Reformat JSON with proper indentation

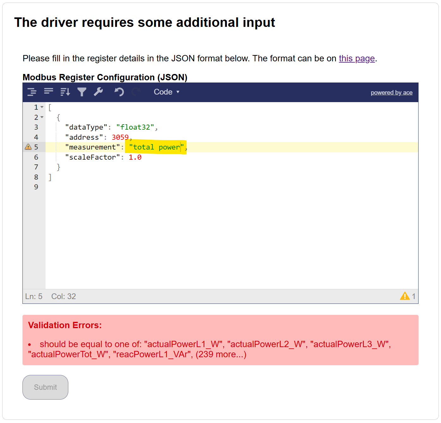[32, 92]
